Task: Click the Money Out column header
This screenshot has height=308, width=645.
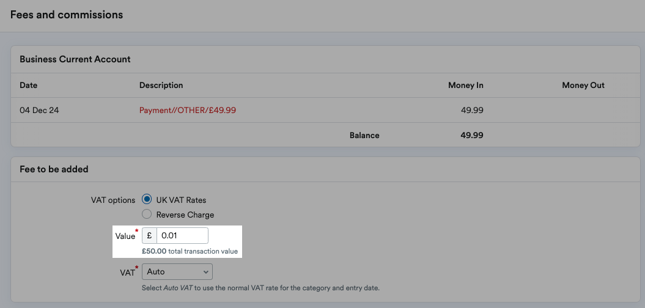Action: point(583,86)
